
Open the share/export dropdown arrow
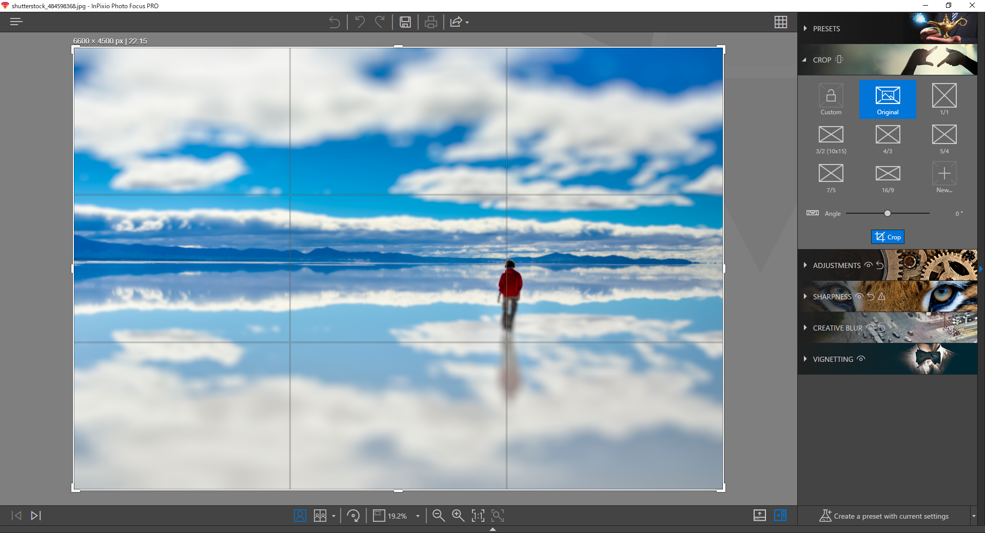467,23
